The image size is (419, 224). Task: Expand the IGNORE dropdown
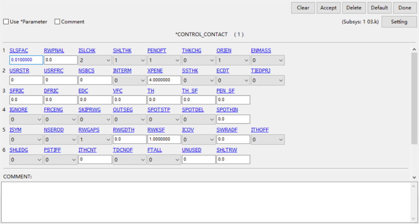point(26,119)
